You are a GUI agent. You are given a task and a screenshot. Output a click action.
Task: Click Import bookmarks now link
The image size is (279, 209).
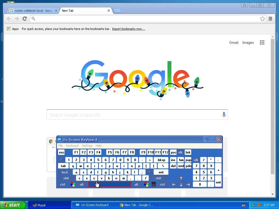point(129,29)
